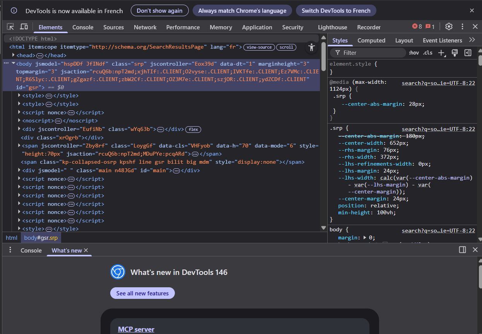The width and height of the screenshot is (482, 334).
Task: Click the accessibility tree toggle icon
Action: [311, 47]
